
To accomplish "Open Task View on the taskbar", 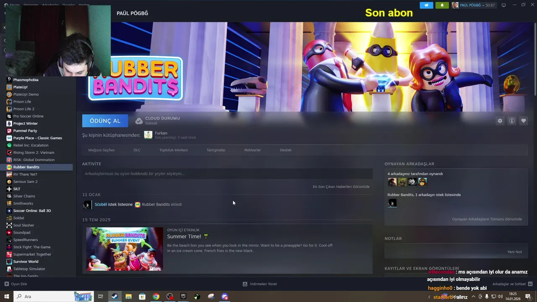I will pos(101,297).
